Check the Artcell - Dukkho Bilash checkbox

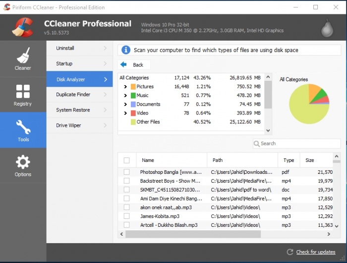[126, 225]
